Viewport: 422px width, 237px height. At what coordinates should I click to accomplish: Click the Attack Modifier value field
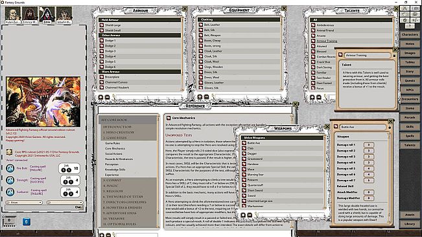369,192
